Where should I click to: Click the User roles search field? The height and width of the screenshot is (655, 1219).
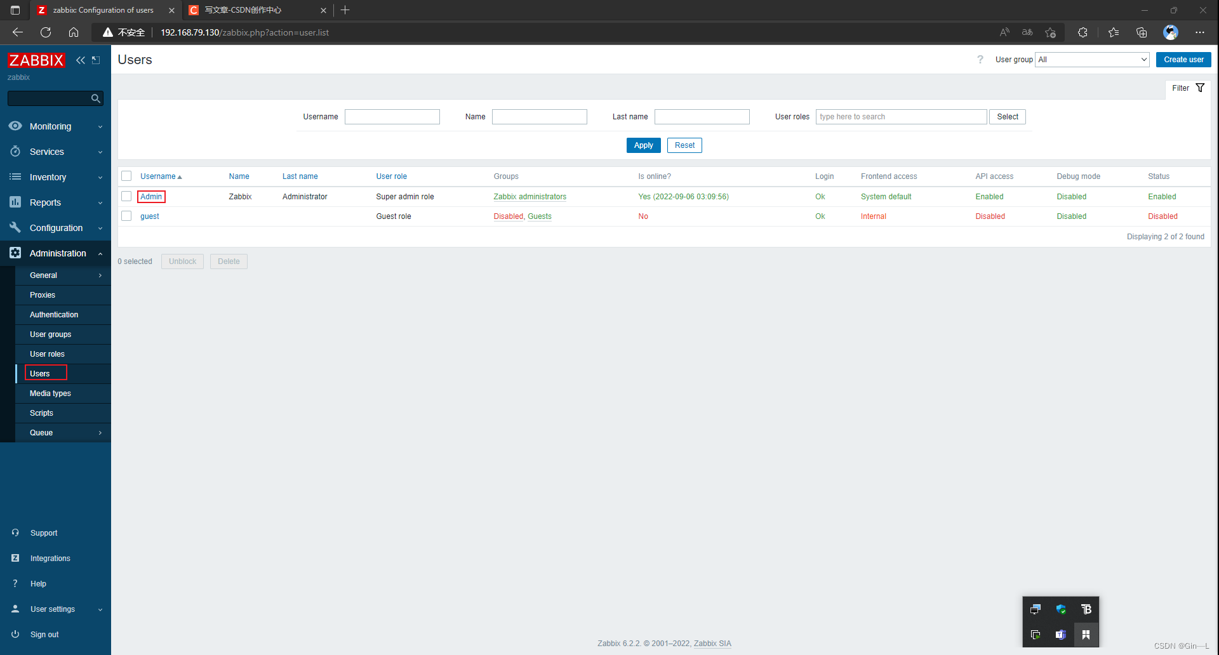coord(902,117)
